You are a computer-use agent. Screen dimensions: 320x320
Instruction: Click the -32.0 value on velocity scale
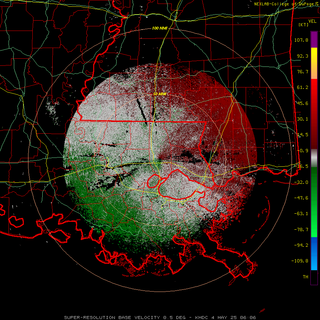point(301,182)
